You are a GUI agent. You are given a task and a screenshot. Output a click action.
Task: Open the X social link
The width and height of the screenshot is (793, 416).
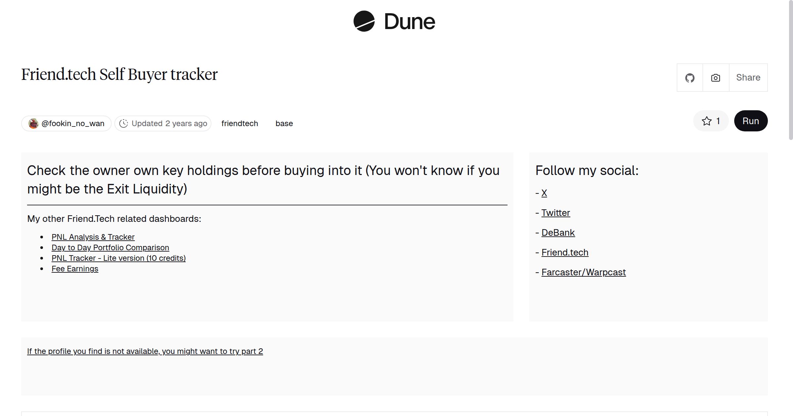tap(544, 193)
